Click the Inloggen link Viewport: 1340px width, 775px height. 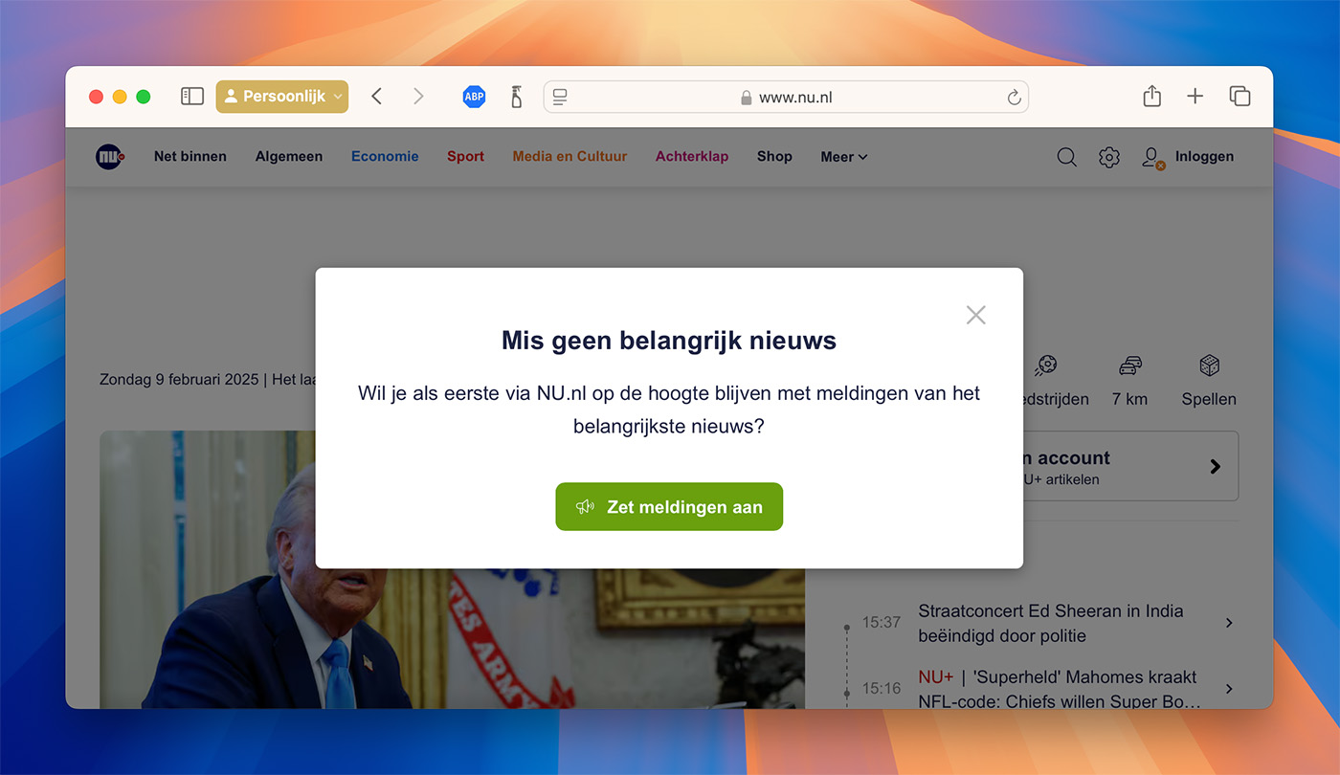(x=1203, y=157)
